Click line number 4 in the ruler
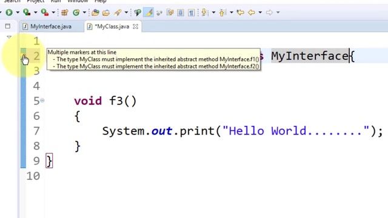Image resolution: width=388 pixels, height=218 pixels. coord(36,86)
